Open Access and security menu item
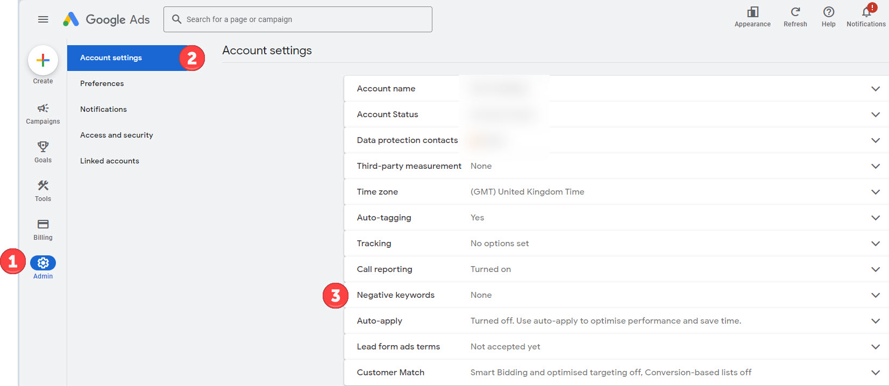Viewport: 889px width, 386px height. coord(116,135)
